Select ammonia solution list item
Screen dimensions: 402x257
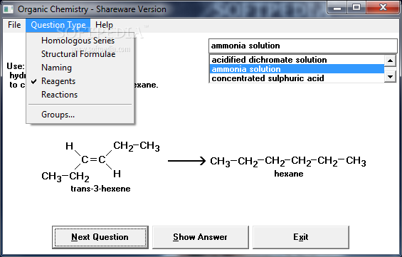tap(297, 69)
